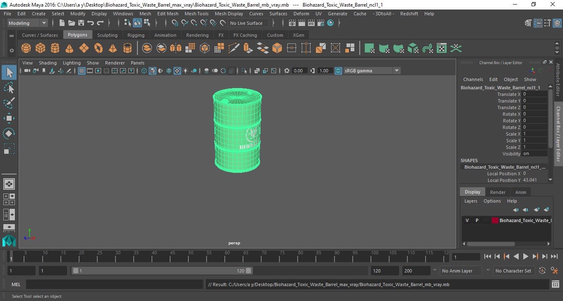Open the viewport Shading menu
This screenshot has width=563, height=301.
pyautogui.click(x=48, y=63)
